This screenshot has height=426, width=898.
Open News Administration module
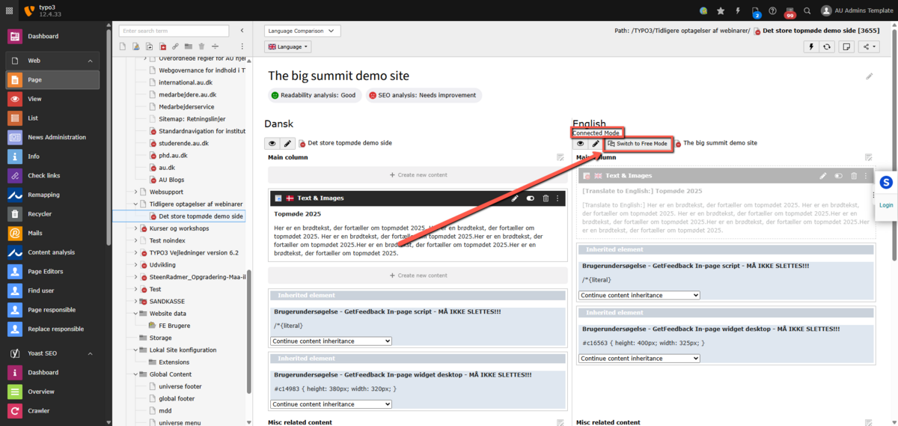point(57,138)
